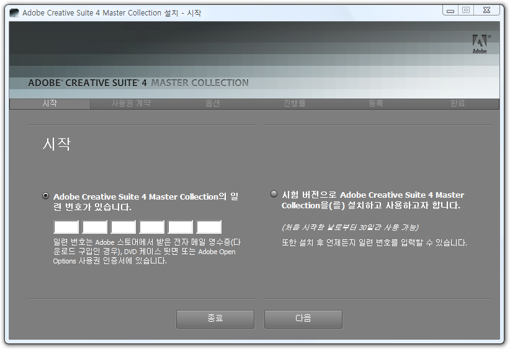Maximize the installer window

[466, 11]
